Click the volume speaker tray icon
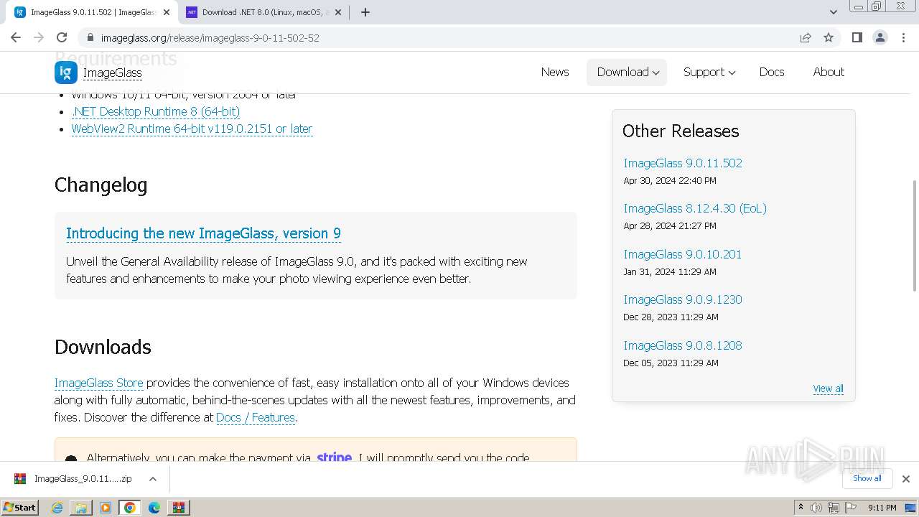Screen dimensions: 919x517 pos(816,508)
